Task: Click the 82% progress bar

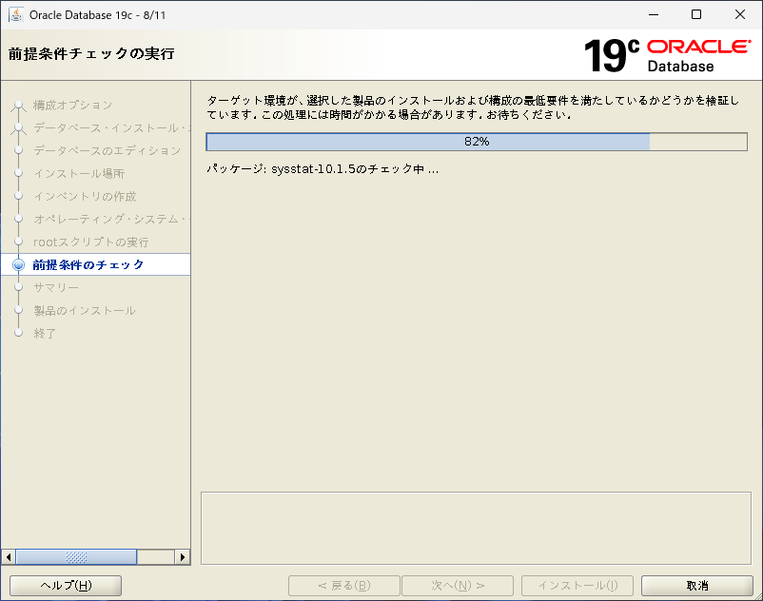Action: (477, 142)
